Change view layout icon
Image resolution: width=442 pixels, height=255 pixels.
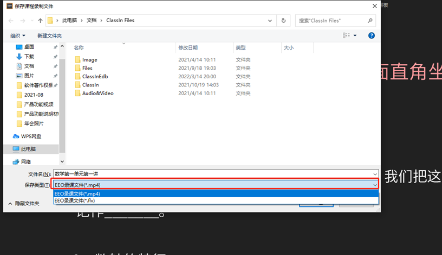point(347,36)
